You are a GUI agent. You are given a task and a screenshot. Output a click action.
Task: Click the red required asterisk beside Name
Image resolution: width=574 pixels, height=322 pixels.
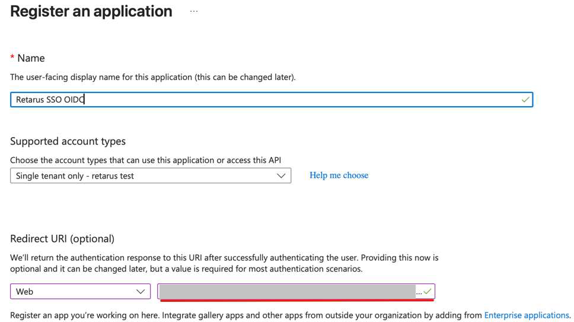[12, 58]
